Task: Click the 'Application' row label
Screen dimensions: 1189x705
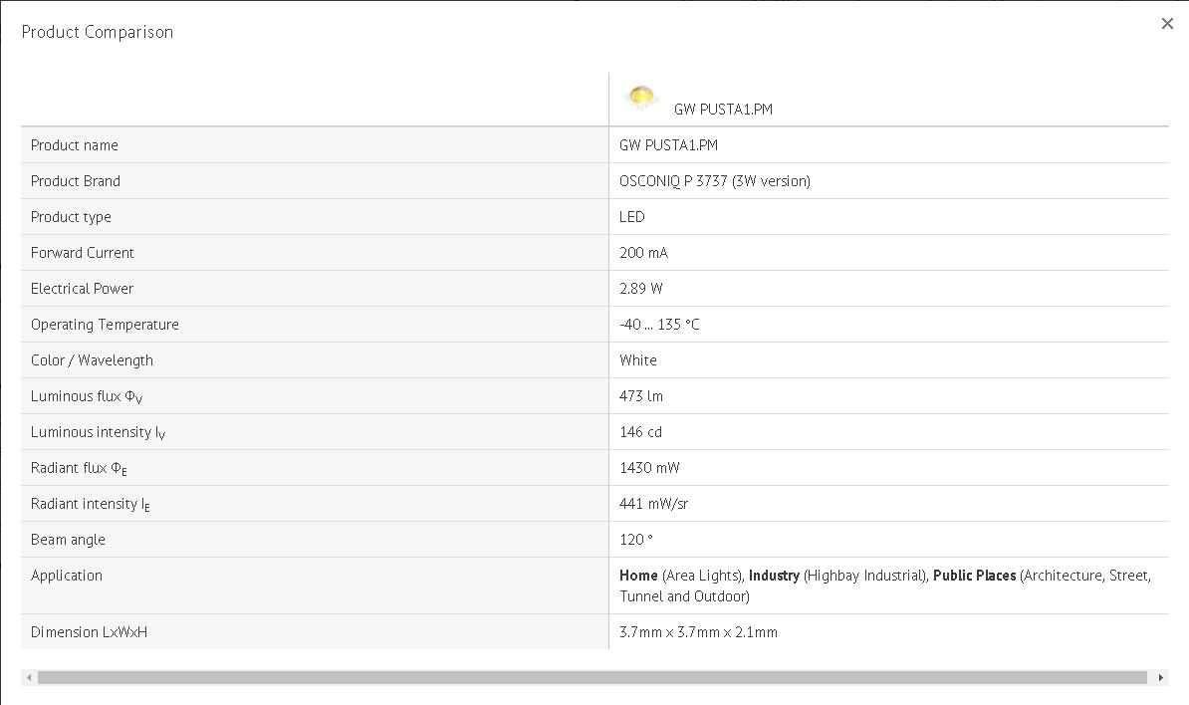Action: coord(66,576)
